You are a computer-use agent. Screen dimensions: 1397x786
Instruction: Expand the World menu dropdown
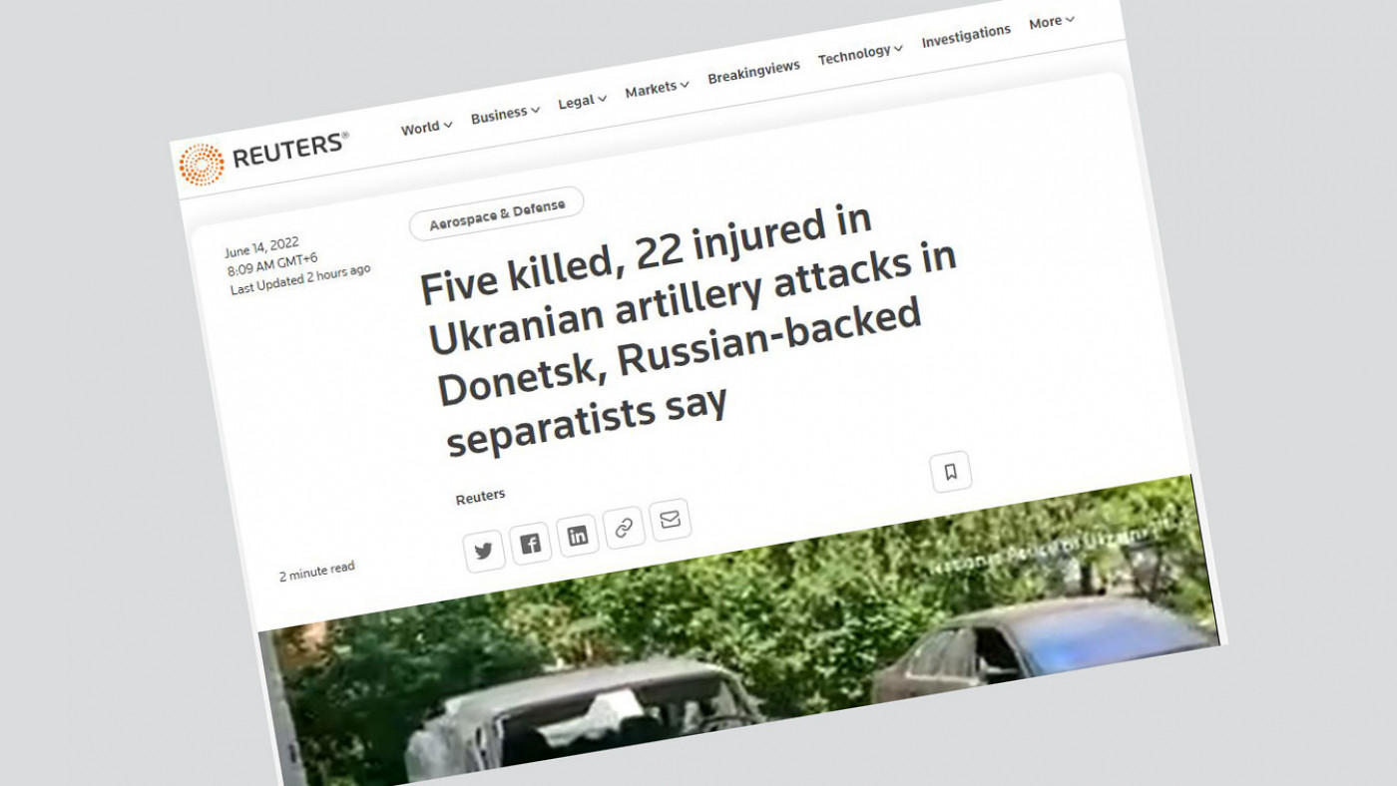click(426, 127)
